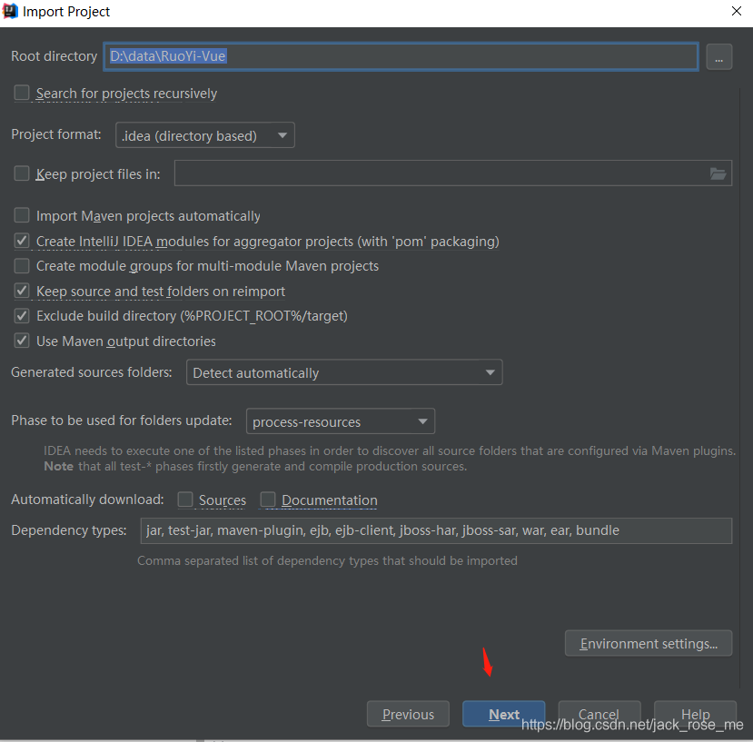Click the 'Root directory' label
The width and height of the screenshot is (753, 742).
(x=54, y=56)
